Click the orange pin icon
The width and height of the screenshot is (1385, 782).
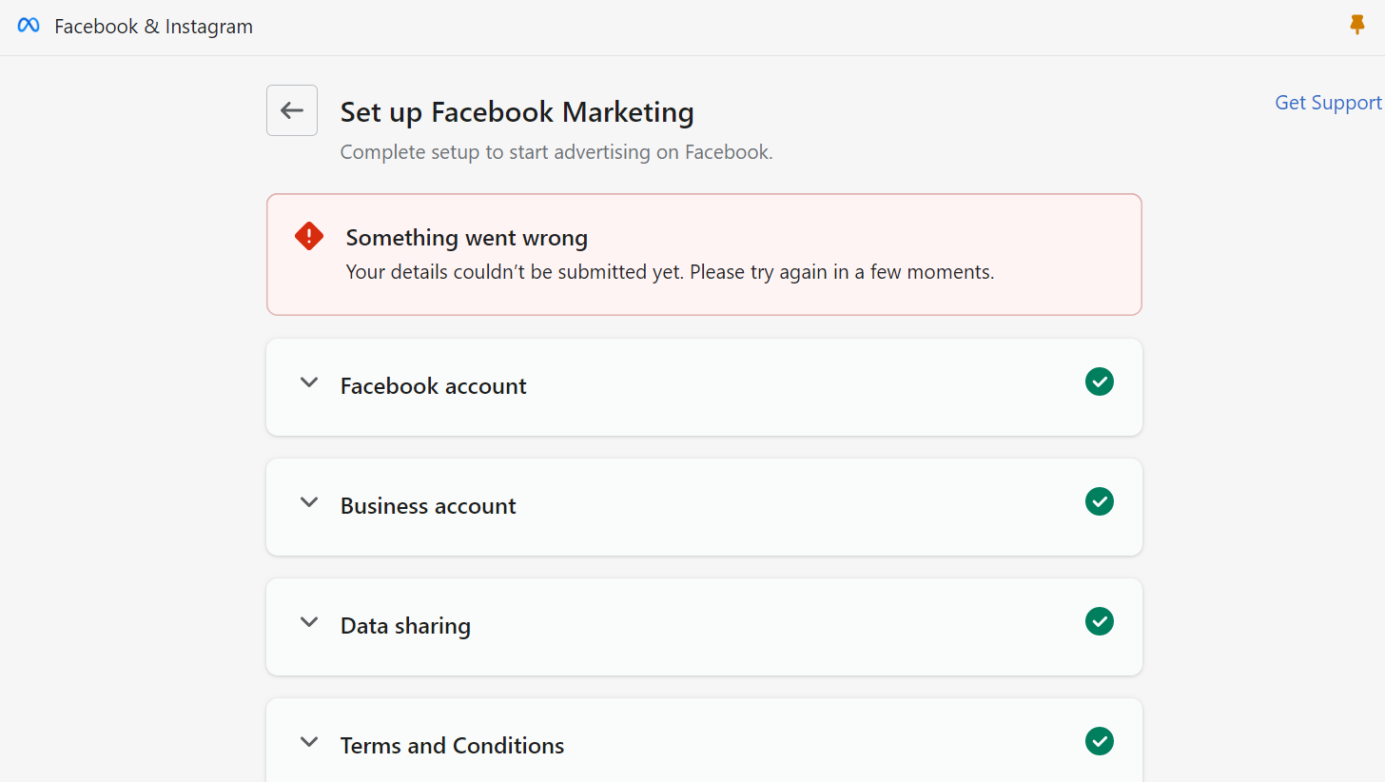click(1357, 26)
